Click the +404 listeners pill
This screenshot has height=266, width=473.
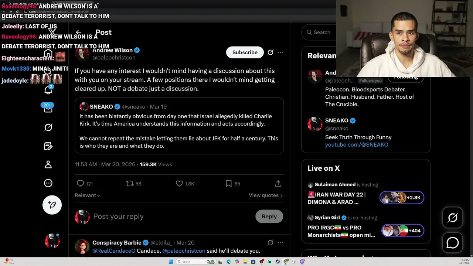pyautogui.click(x=402, y=231)
